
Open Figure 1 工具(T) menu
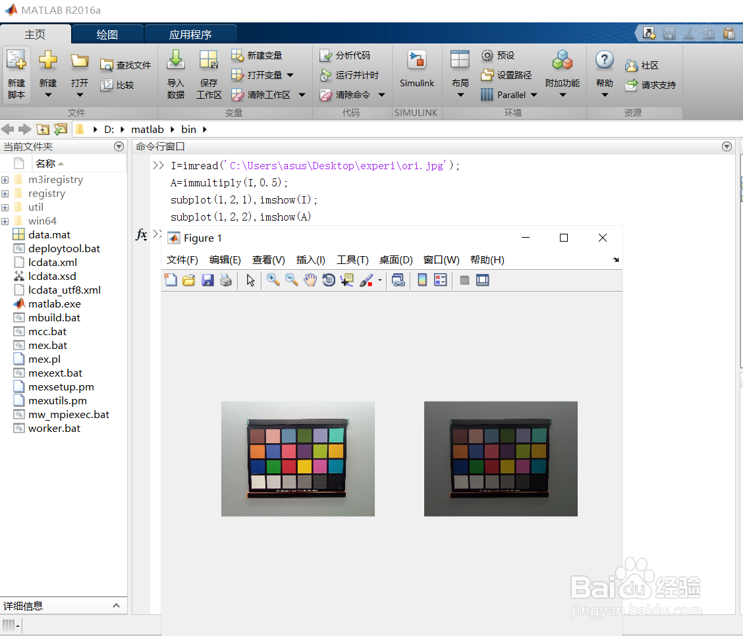click(352, 260)
